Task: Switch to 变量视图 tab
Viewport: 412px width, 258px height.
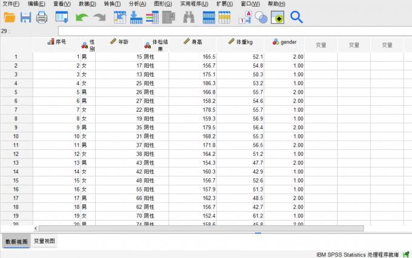Action: [44, 241]
